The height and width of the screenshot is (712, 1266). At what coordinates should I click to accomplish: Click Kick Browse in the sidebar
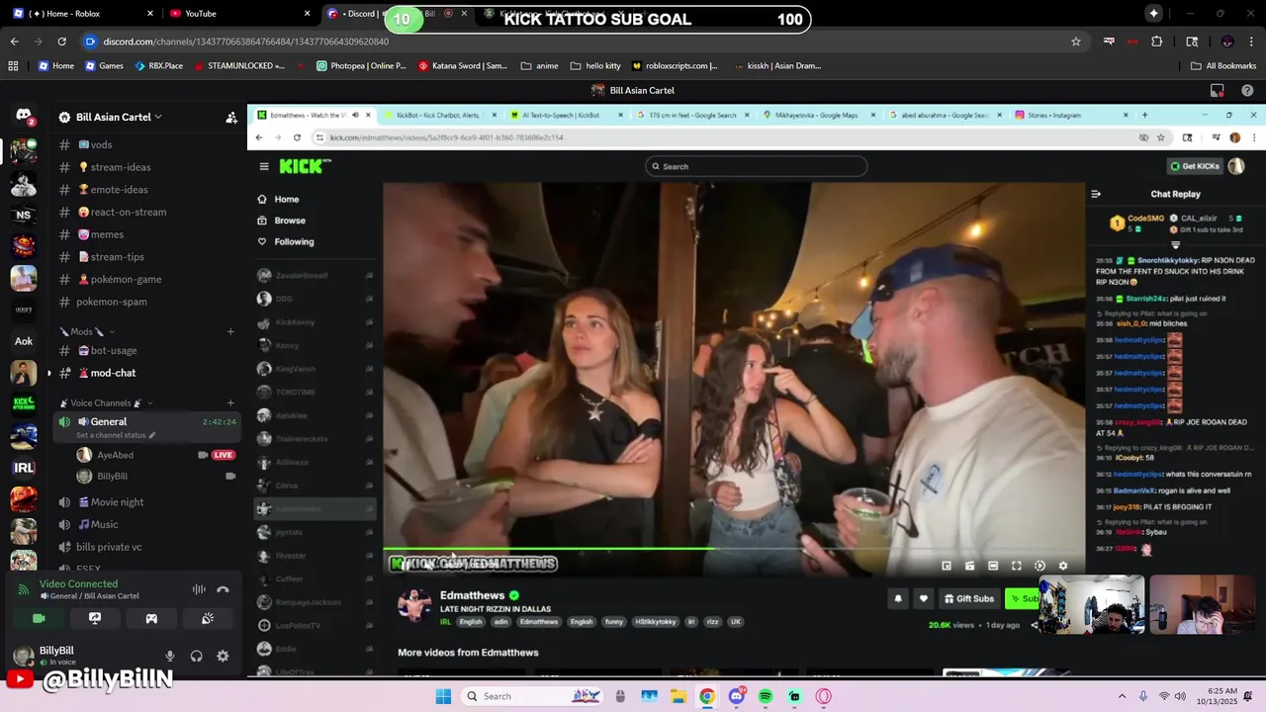[x=290, y=221]
